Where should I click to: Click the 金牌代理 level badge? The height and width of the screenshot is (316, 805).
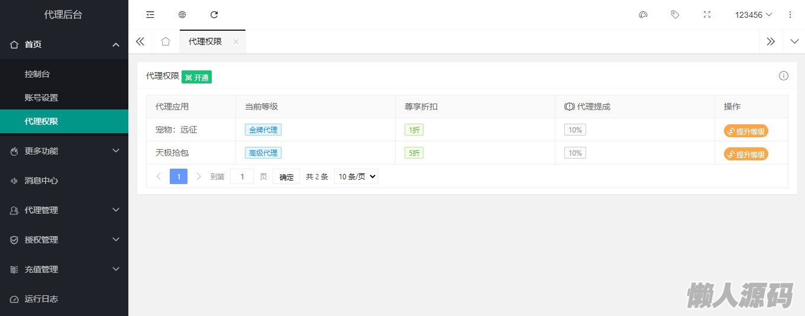click(263, 130)
